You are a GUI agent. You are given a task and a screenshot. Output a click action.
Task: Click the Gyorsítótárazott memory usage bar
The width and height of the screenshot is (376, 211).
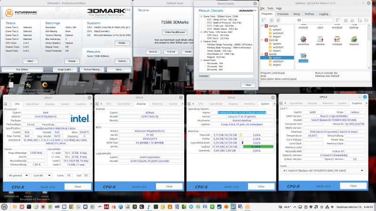(256, 143)
